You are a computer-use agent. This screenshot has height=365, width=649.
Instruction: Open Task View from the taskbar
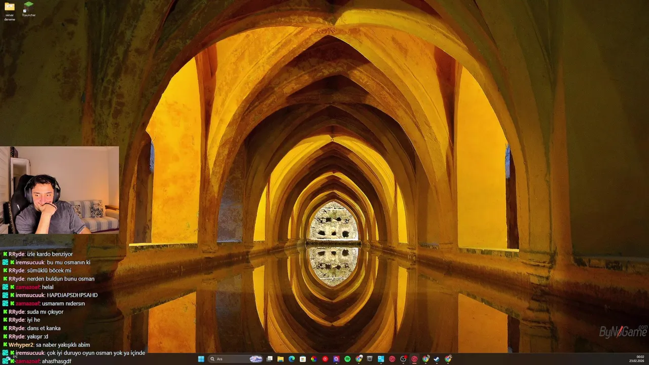[x=269, y=359]
